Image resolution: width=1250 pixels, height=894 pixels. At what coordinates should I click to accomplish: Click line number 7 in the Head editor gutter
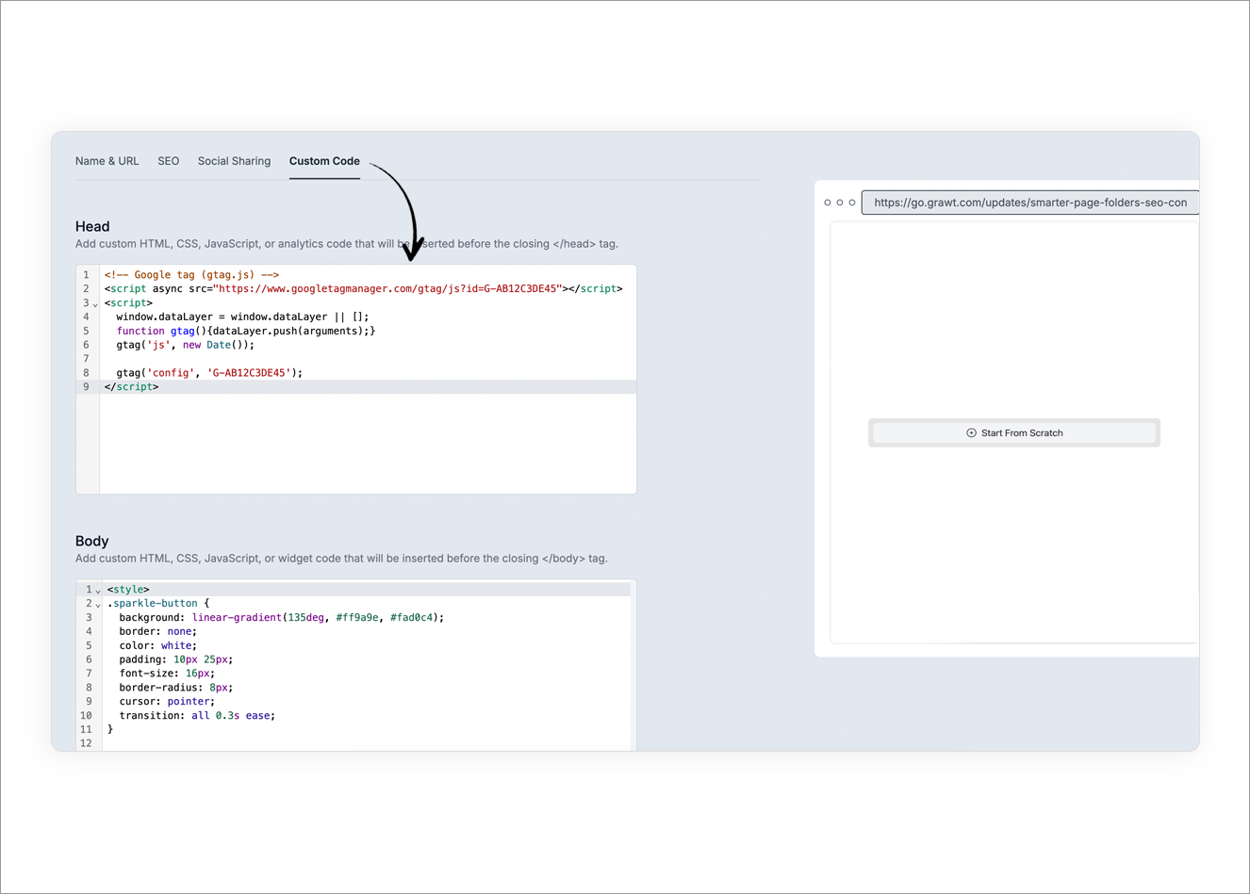86,359
